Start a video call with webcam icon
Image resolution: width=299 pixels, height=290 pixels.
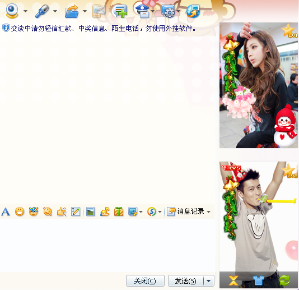12,11
